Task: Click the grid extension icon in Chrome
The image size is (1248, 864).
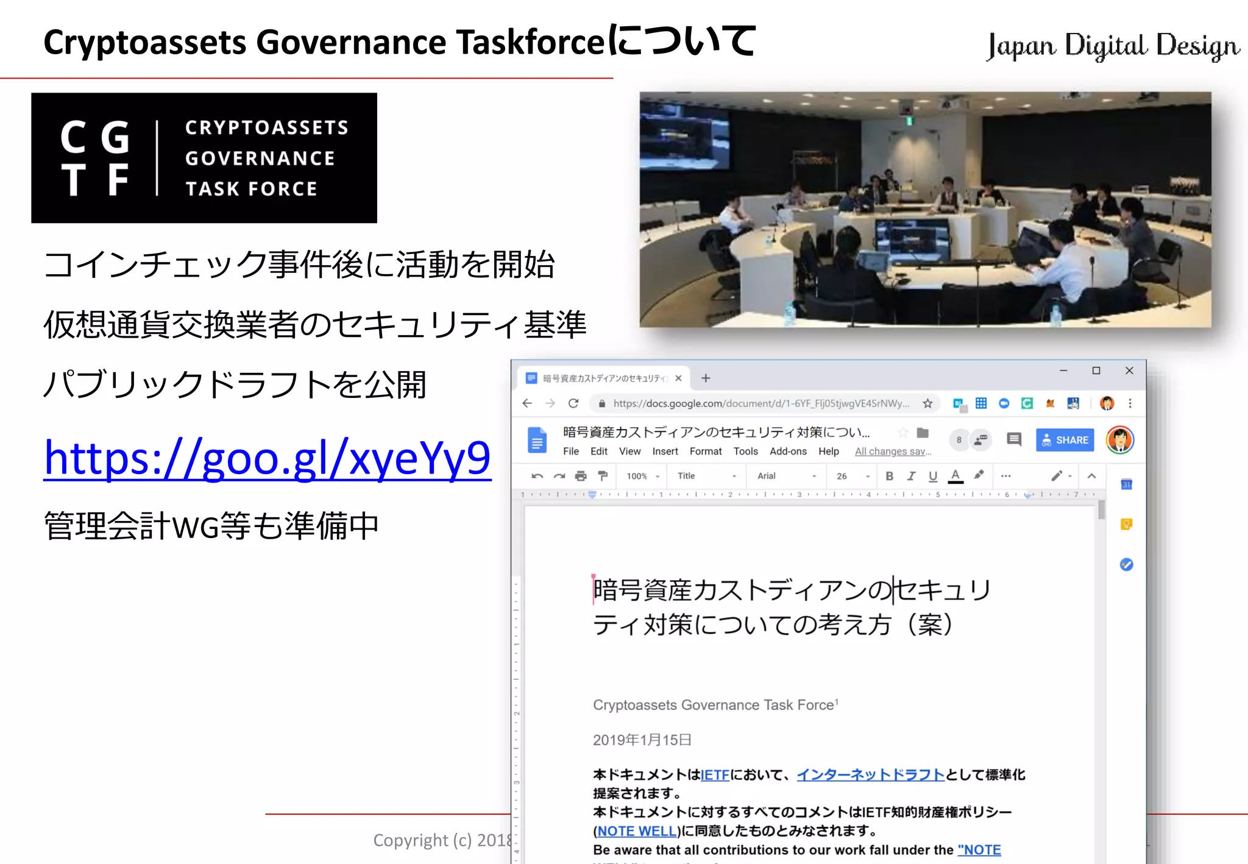Action: coord(981,403)
